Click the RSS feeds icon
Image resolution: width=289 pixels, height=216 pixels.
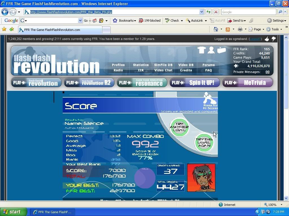pyautogui.click(x=227, y=29)
